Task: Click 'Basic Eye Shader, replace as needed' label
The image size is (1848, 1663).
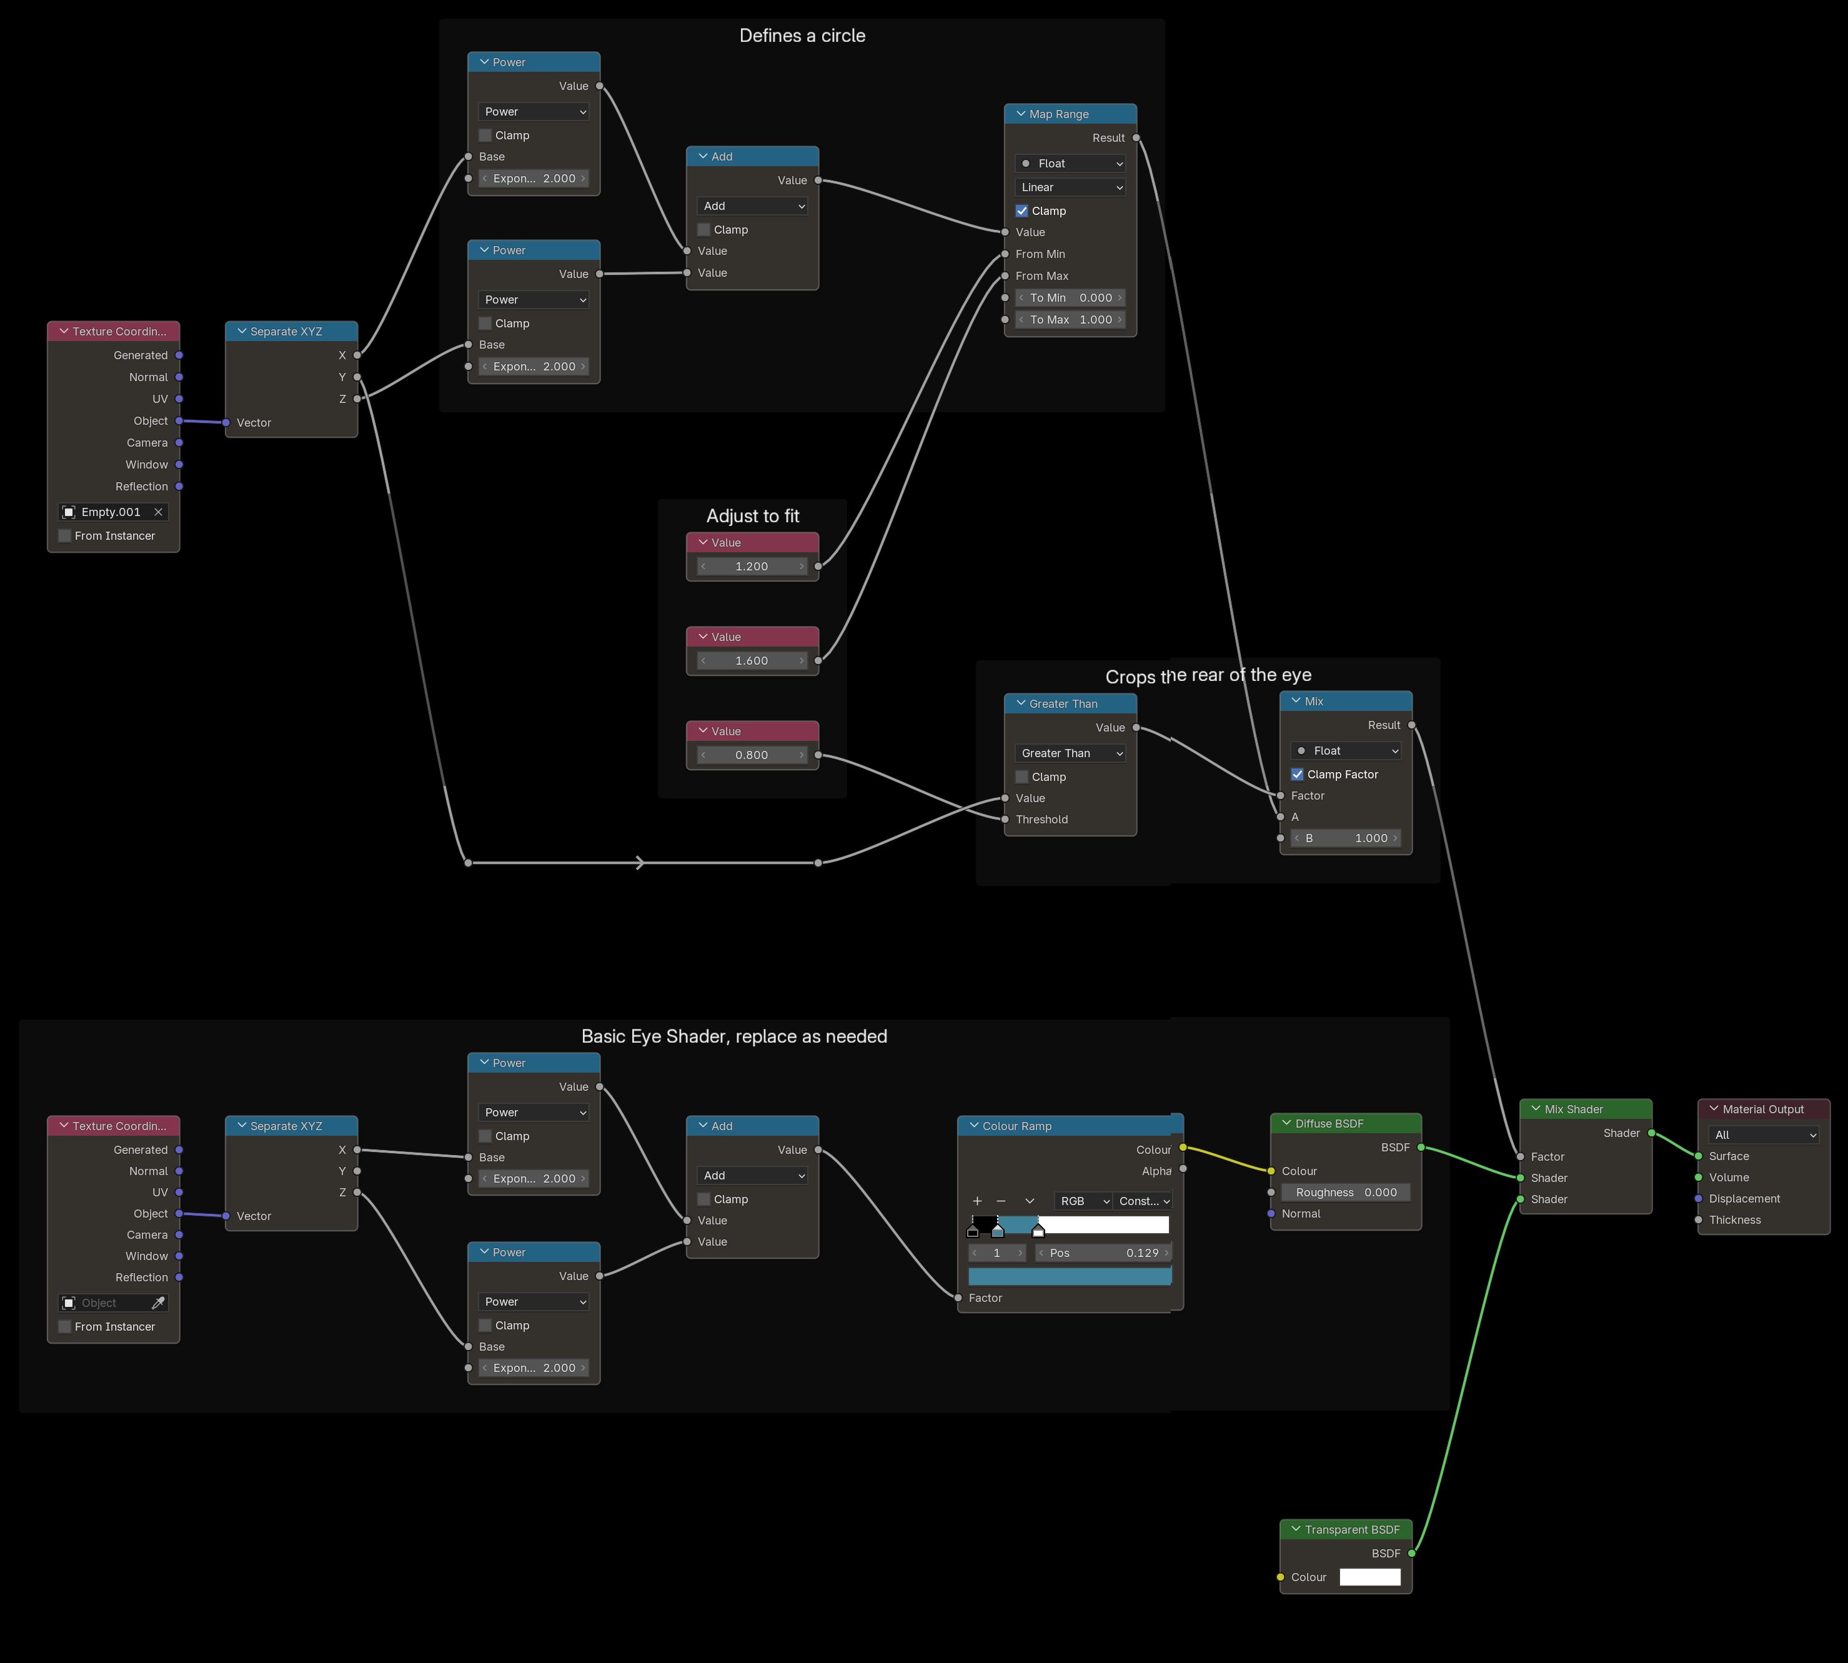Action: pyautogui.click(x=734, y=1036)
